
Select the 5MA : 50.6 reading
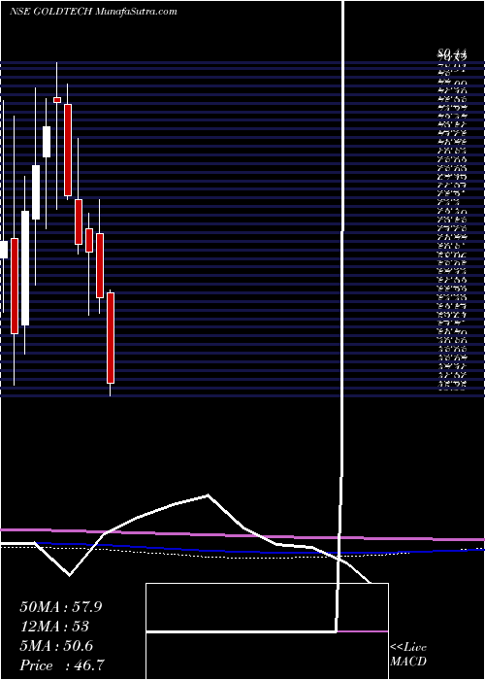[x=56, y=645]
